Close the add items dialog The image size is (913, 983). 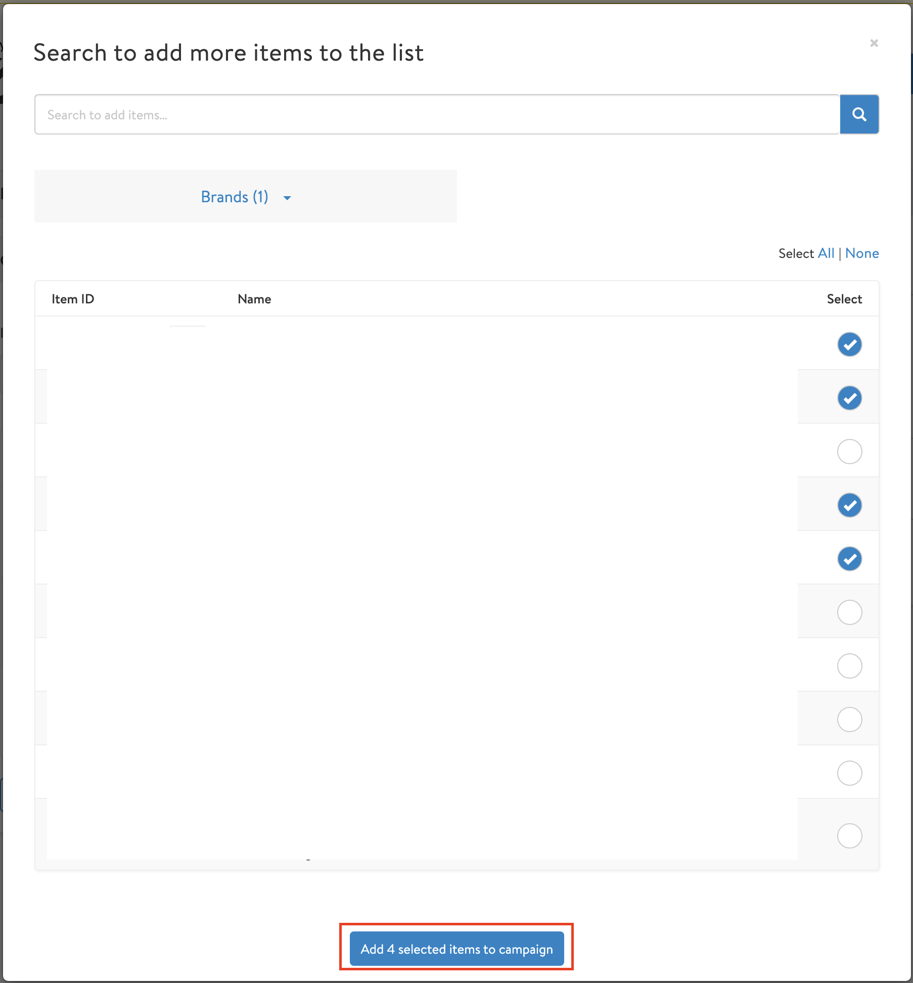(874, 43)
